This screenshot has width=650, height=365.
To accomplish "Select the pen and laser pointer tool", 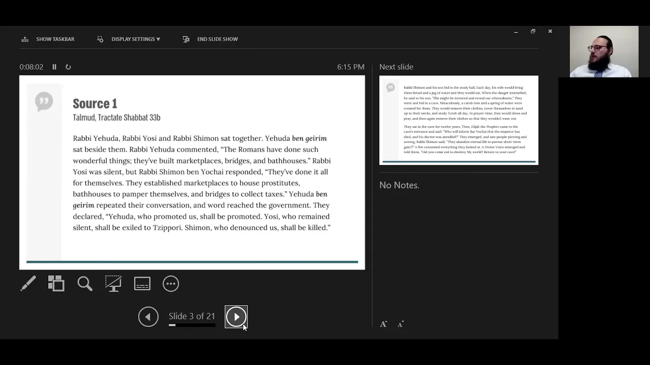I will [x=28, y=283].
